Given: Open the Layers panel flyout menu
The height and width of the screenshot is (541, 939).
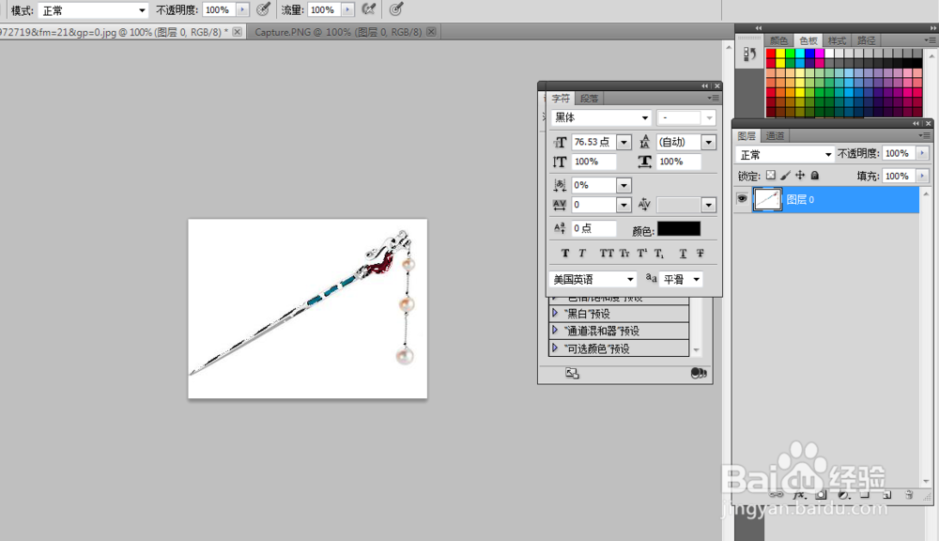Looking at the screenshot, I should (924, 135).
